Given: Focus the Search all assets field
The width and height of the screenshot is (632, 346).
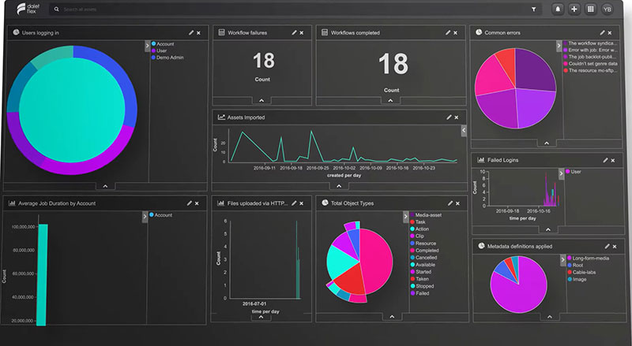Looking at the screenshot, I should pos(296,9).
